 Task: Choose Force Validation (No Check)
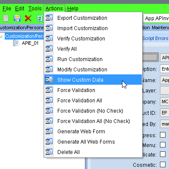93,111
